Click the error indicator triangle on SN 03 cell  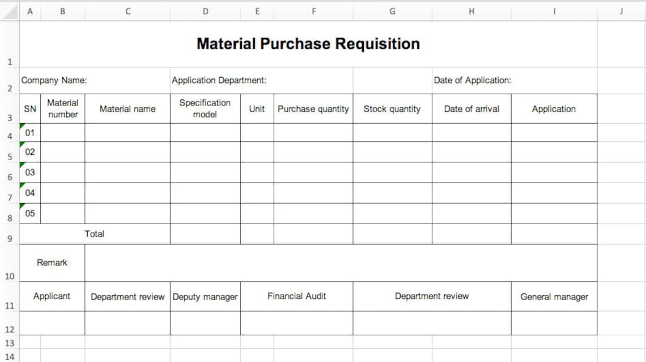pyautogui.click(x=23, y=166)
